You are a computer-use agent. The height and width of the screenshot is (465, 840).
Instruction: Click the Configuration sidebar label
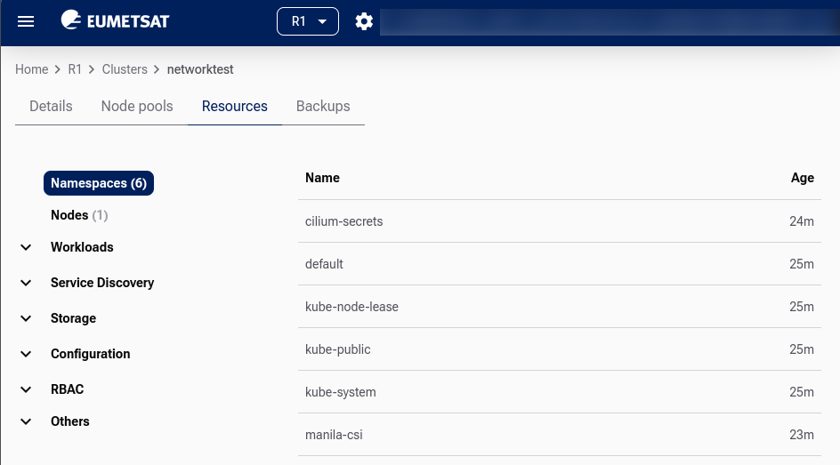(x=91, y=354)
